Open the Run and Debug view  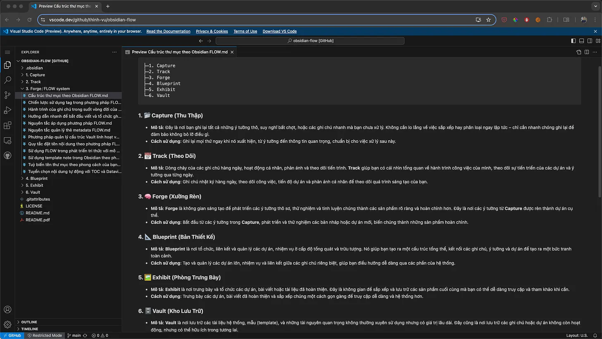tap(7, 110)
